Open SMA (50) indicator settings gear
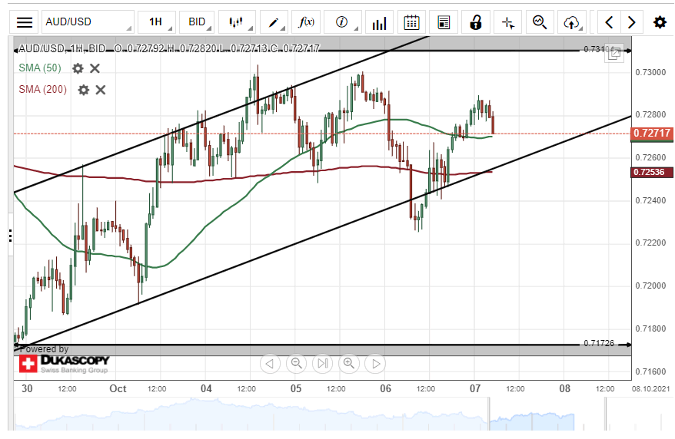Screen dimensions: 675x439 pos(78,68)
